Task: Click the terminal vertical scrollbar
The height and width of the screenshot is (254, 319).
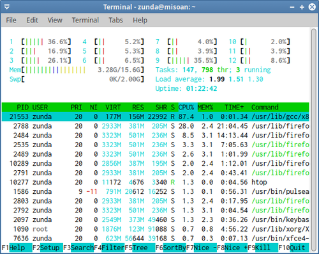Action: point(314,139)
